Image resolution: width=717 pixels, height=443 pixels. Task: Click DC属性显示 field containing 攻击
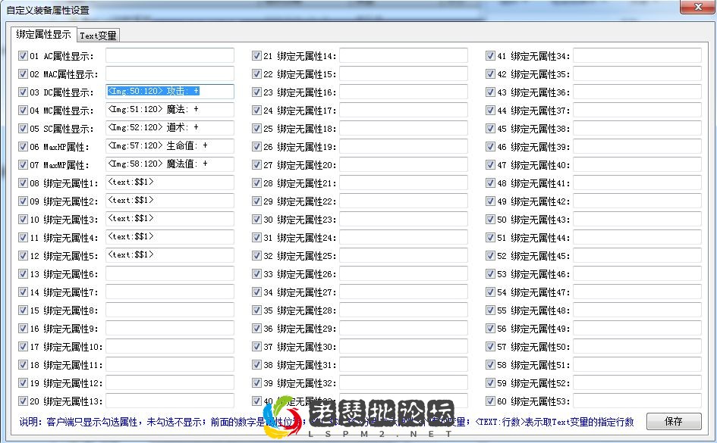(170, 91)
